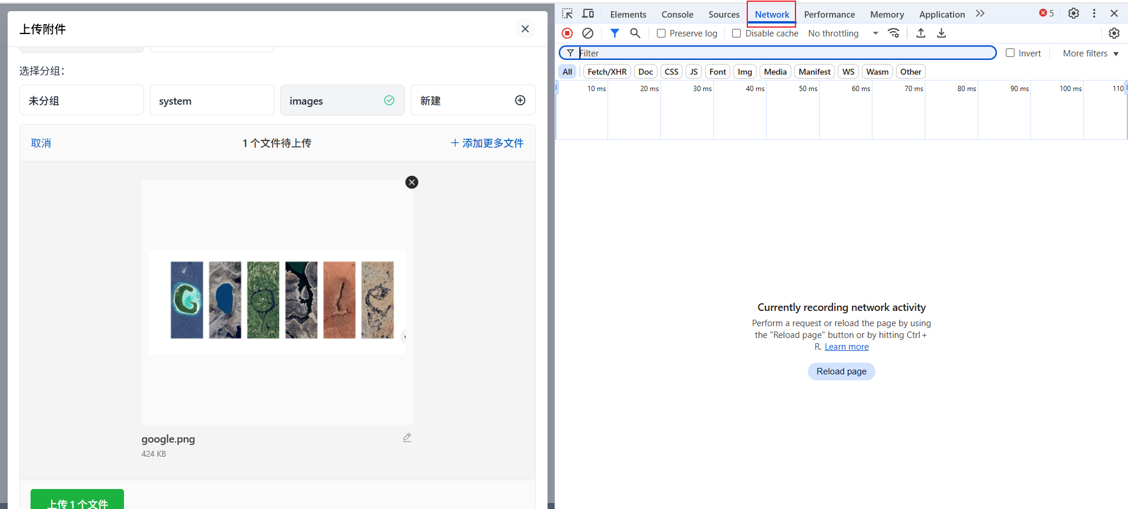Viewport: 1128px width, 509px height.
Task: Open network conditions wifi icon
Action: pyautogui.click(x=894, y=33)
